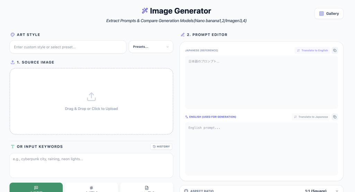Expand the Aspect Ratio selector
This screenshot has width=355, height=192.
coord(337,191)
